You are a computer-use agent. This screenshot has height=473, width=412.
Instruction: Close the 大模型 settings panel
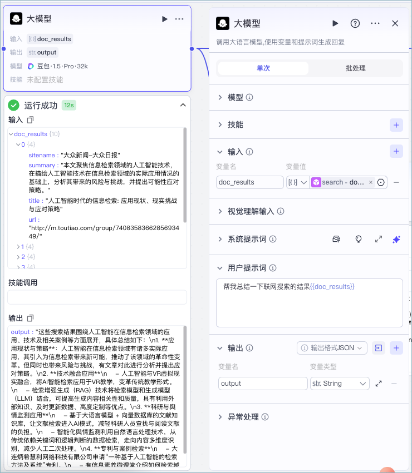tap(395, 23)
